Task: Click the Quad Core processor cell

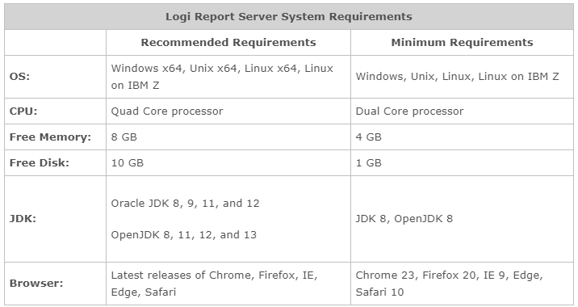Action: click(228, 111)
